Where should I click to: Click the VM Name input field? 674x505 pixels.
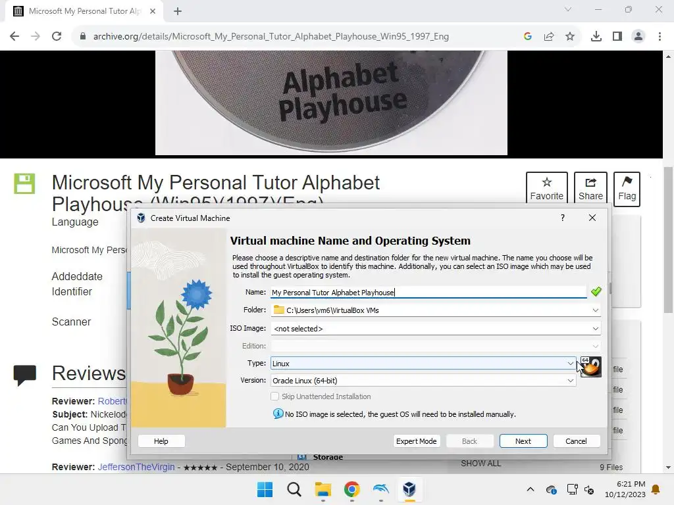(428, 293)
